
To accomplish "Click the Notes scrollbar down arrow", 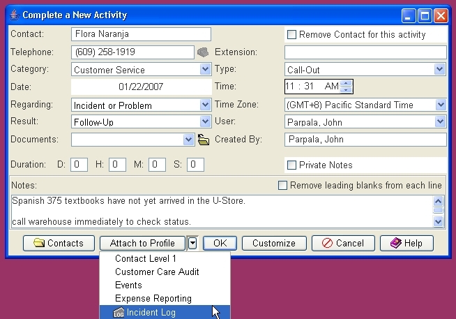I will click(439, 221).
